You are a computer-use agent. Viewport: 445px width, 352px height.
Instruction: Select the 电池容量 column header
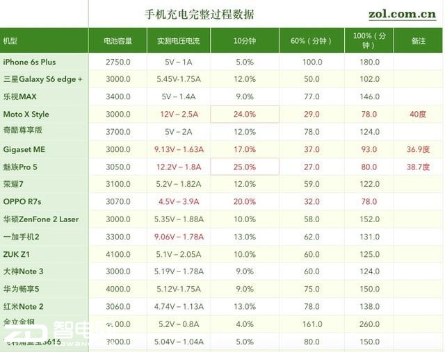(x=118, y=41)
